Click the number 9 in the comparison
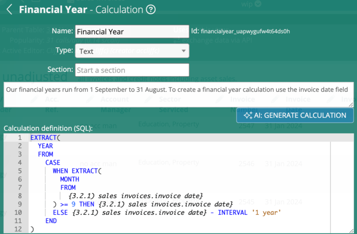Screen dimensions: 357x234 click(73, 204)
